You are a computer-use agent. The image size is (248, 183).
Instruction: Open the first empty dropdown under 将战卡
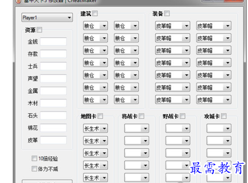click(136, 128)
